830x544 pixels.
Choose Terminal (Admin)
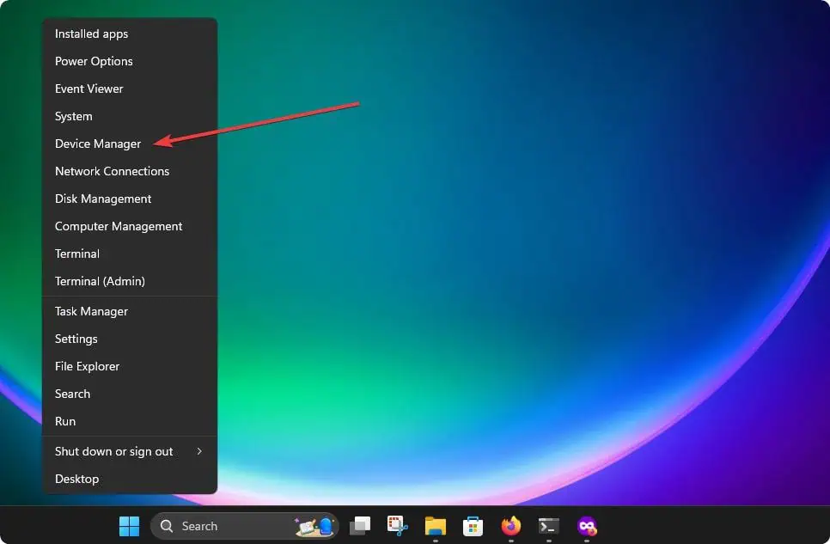[x=130, y=282]
